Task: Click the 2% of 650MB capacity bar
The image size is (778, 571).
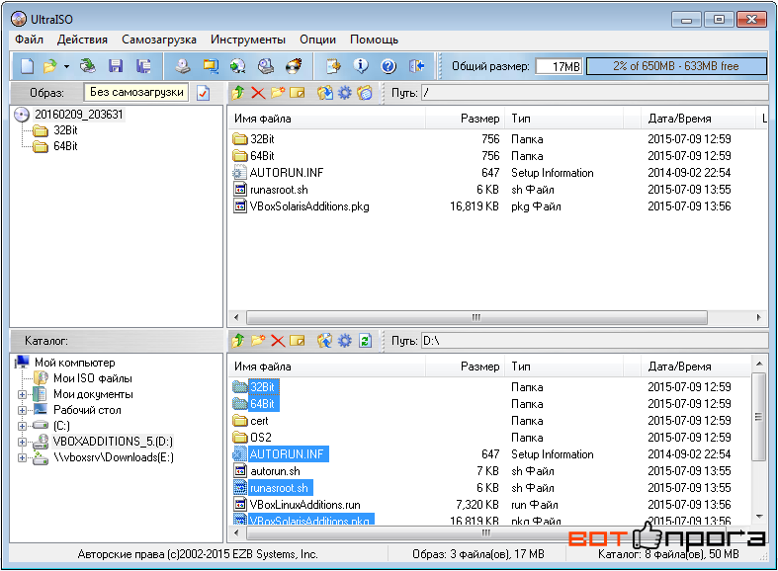Action: coord(676,66)
